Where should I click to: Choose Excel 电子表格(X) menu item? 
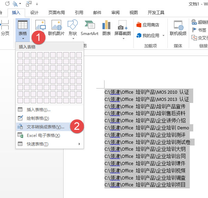pyautogui.click(x=50, y=136)
